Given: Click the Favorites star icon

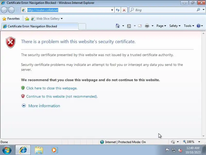Looking at the screenshot, I should [x=4, y=19].
